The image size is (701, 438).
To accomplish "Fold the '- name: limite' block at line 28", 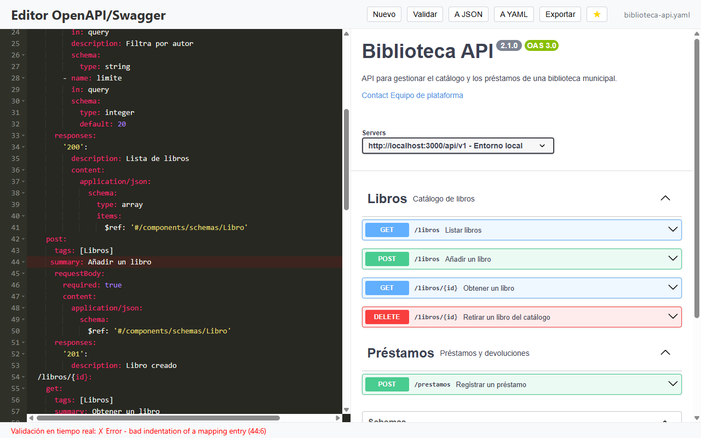I will pyautogui.click(x=22, y=78).
